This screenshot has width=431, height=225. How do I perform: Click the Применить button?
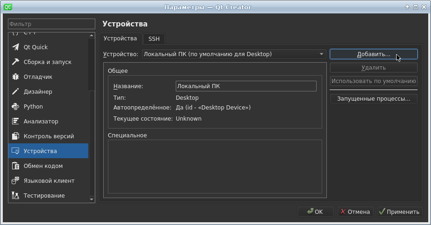[x=399, y=212]
